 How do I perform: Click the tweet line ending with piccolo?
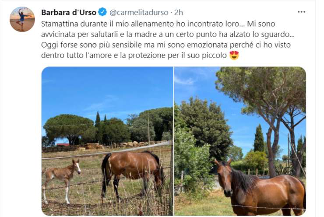point(140,55)
